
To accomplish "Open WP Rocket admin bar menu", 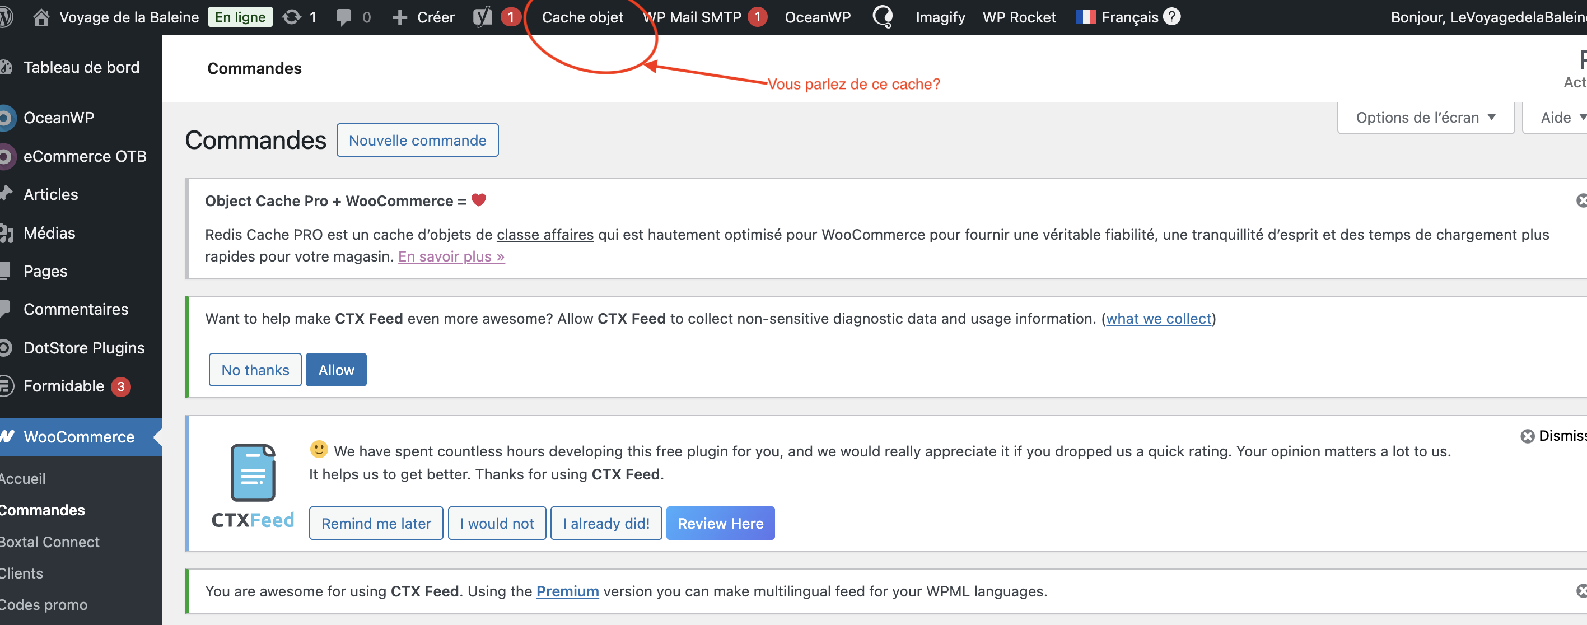I will tap(1019, 17).
